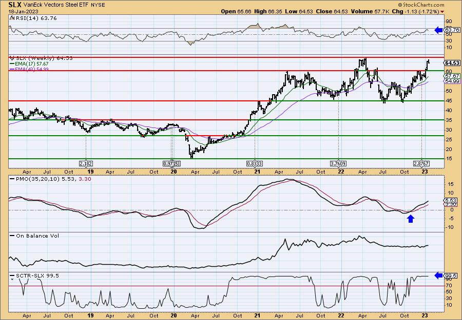Viewport: 462px width, 320px height.
Task: Click the Low 64.53 header value
Action: [299, 12]
